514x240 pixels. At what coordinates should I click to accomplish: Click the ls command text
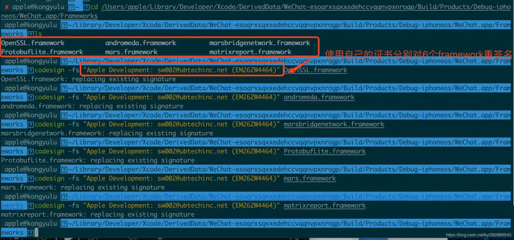tap(39, 34)
